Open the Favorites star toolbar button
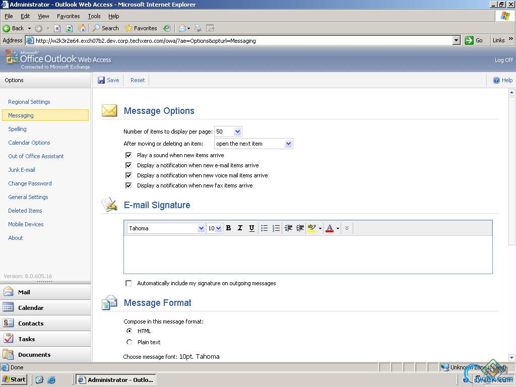The height and width of the screenshot is (387, 516). point(141,28)
